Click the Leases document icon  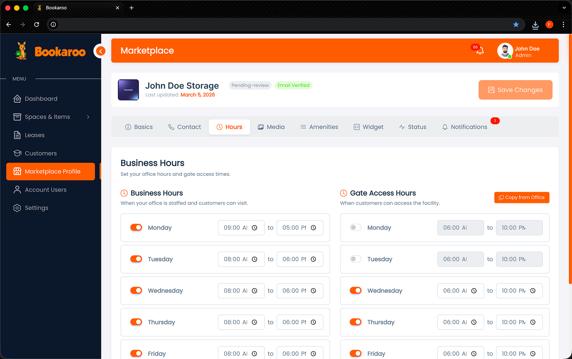point(17,135)
